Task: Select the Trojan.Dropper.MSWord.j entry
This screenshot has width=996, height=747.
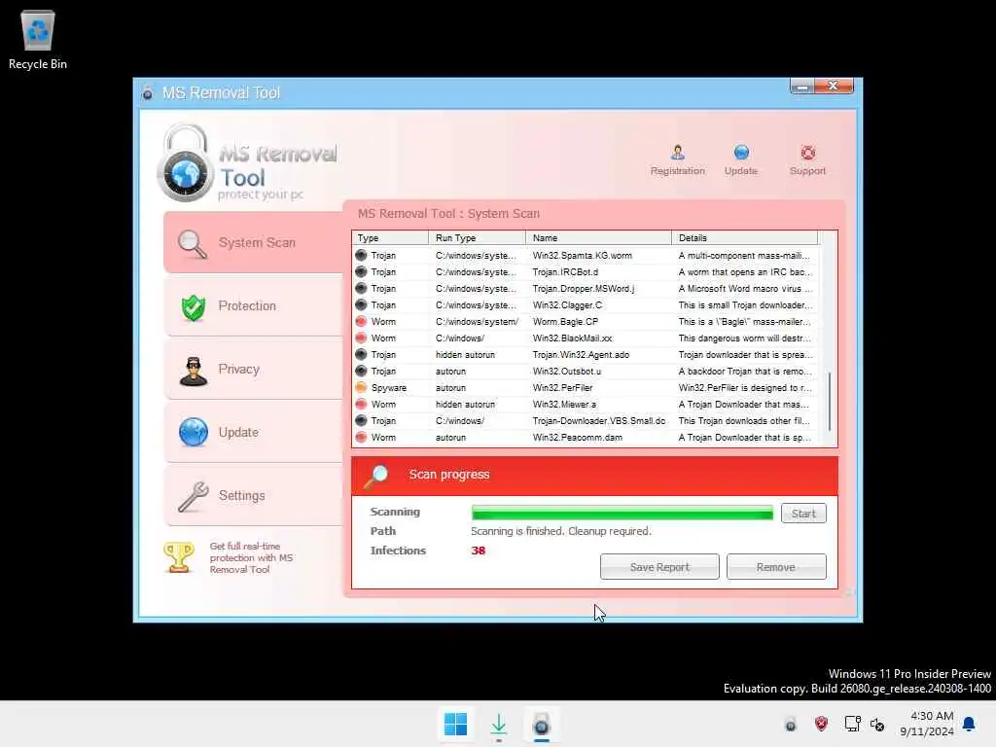Action: (x=585, y=288)
